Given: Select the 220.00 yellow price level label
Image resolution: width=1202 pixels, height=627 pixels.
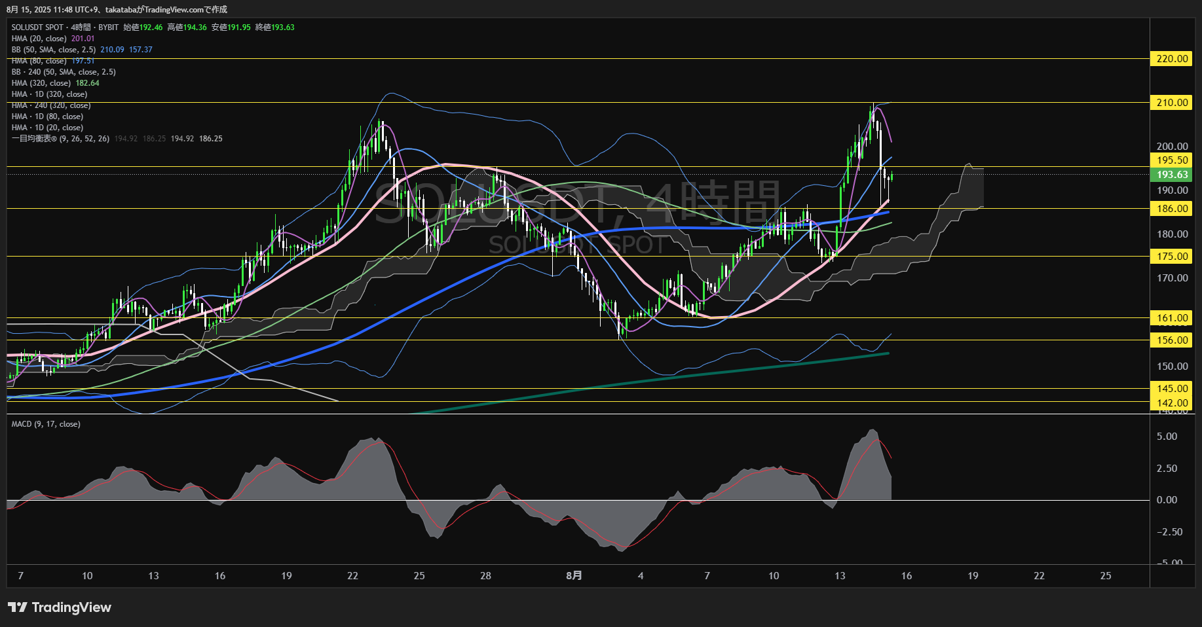Looking at the screenshot, I should click(1172, 58).
